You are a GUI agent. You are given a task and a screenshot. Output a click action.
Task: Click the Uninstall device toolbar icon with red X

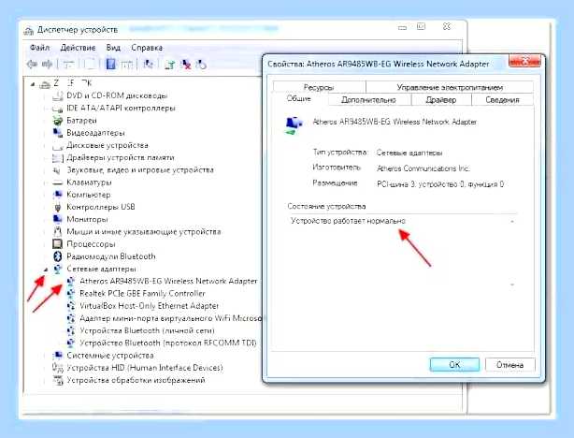[186, 65]
